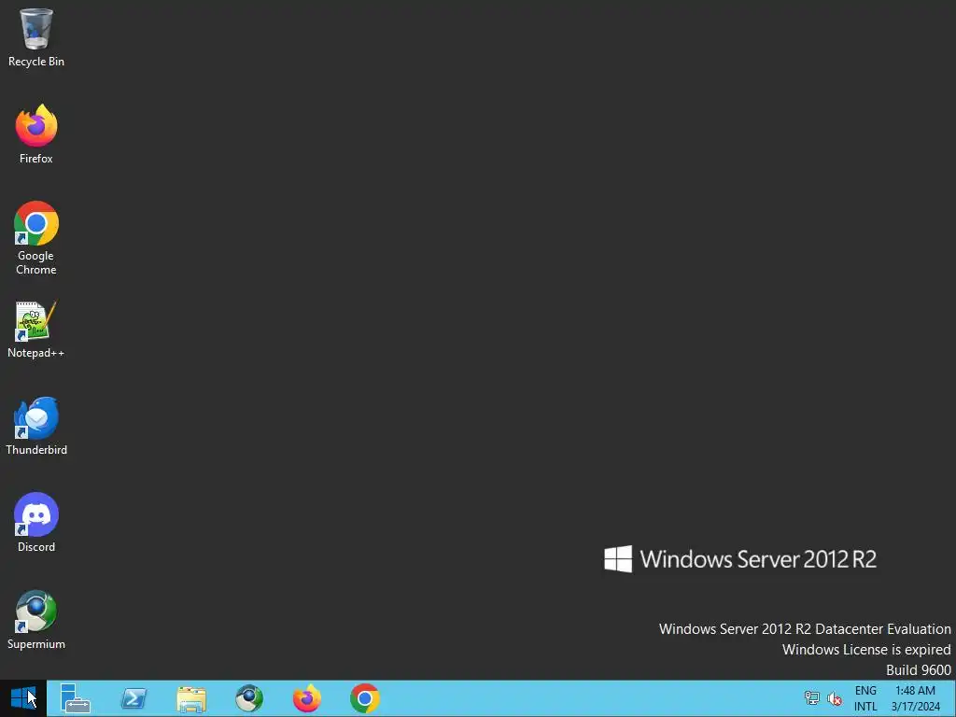
Task: Click the Recycle Bin label text
Action: pos(36,62)
